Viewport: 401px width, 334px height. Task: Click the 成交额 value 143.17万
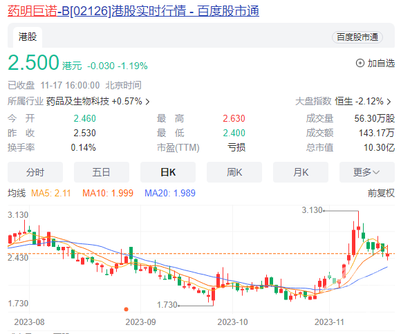(376, 133)
